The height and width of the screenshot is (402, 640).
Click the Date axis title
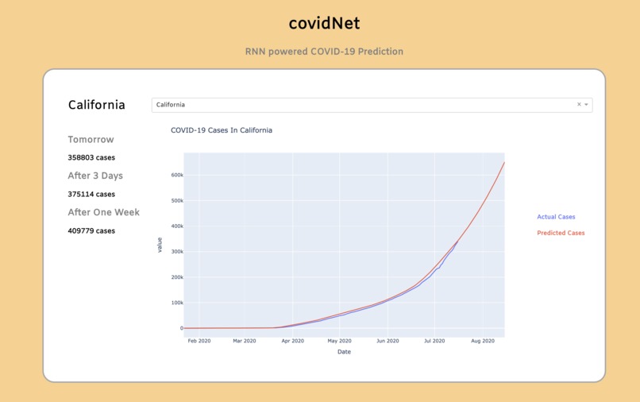click(x=344, y=352)
